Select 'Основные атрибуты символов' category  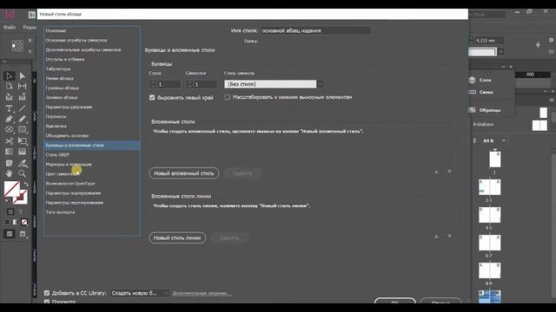[92, 41]
